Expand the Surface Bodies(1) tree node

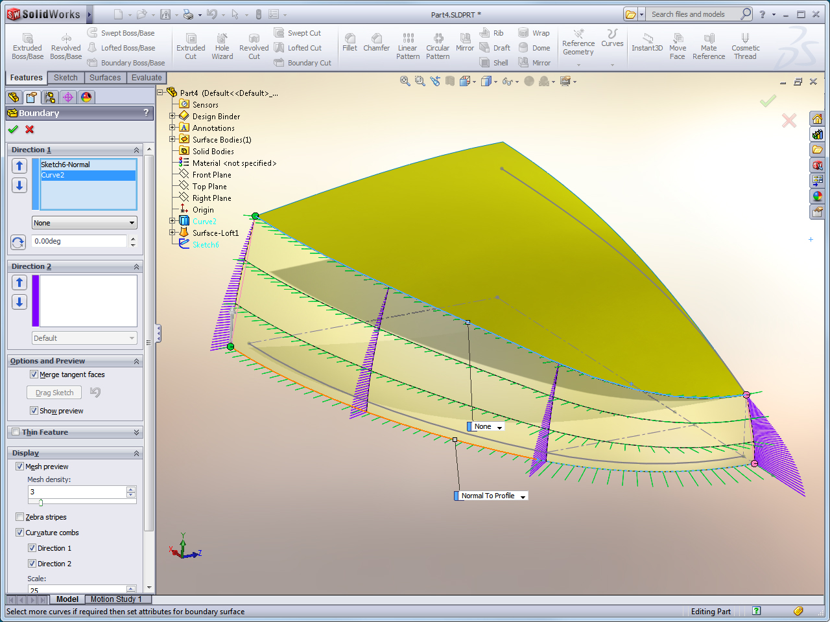(172, 139)
